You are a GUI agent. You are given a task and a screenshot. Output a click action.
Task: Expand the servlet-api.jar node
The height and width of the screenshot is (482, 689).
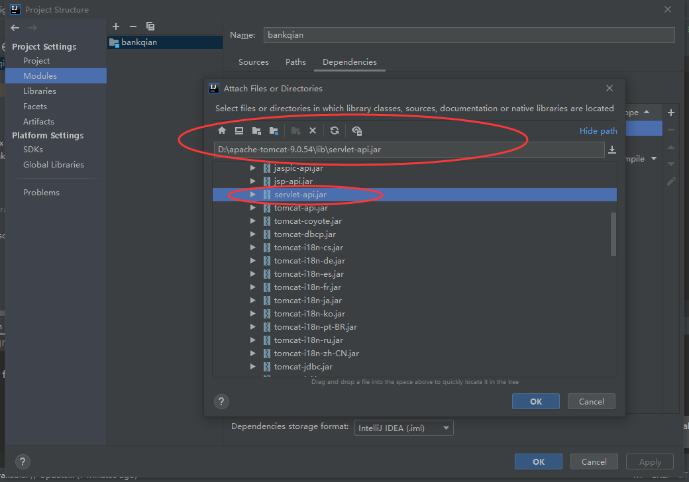click(x=252, y=194)
